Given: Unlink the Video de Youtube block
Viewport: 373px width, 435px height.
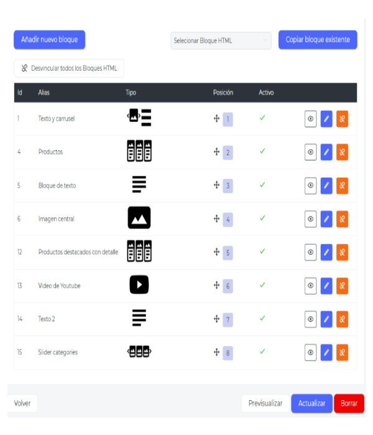Looking at the screenshot, I should pyautogui.click(x=342, y=286).
